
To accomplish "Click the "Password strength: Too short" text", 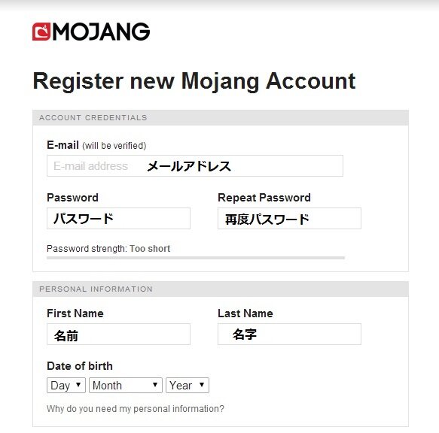I will [108, 249].
